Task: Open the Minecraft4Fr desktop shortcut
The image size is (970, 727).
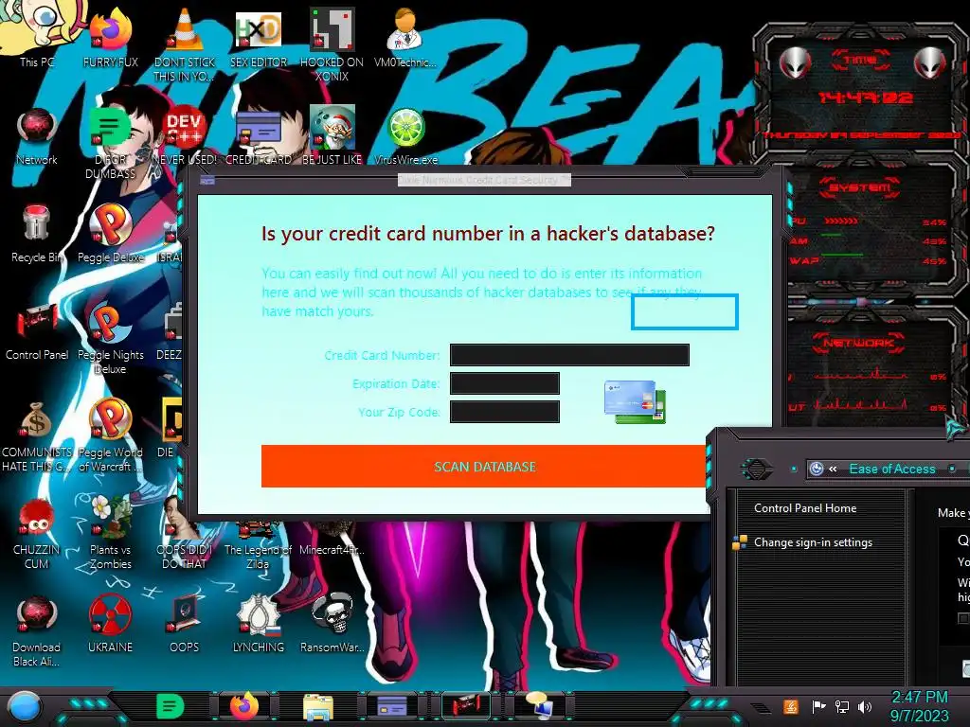Action: click(x=332, y=538)
